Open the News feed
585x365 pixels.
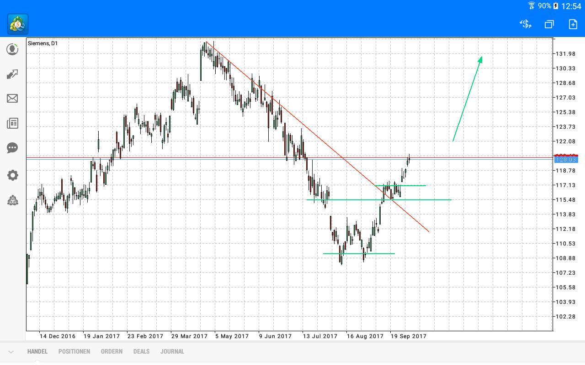12,123
